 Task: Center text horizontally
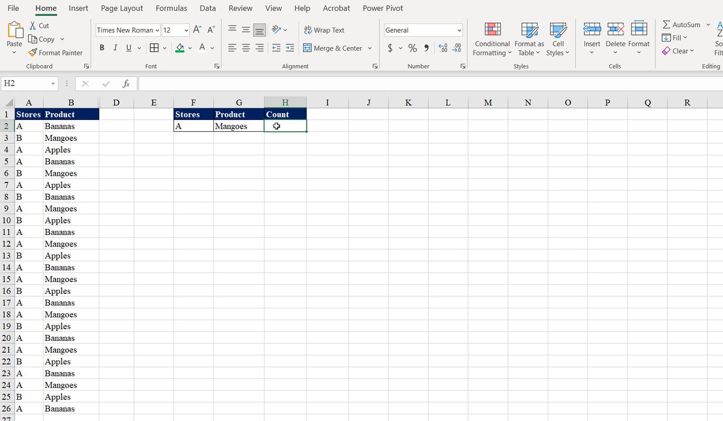[246, 48]
